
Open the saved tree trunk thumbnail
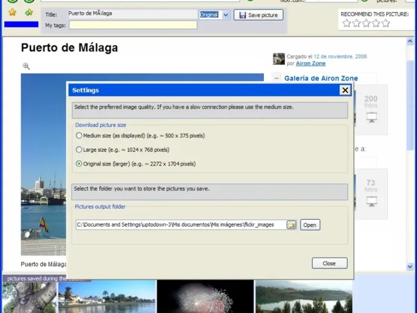(29, 297)
